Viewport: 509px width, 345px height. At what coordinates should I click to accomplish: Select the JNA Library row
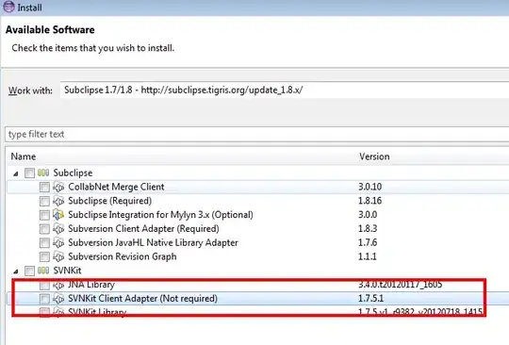(x=258, y=285)
